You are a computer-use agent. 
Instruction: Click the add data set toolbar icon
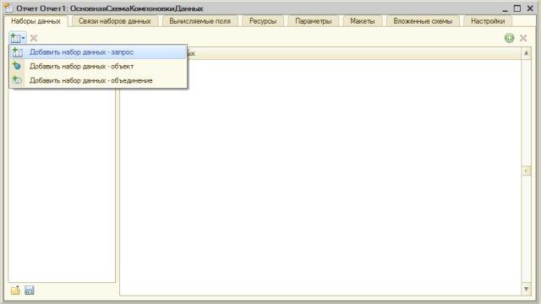click(15, 38)
